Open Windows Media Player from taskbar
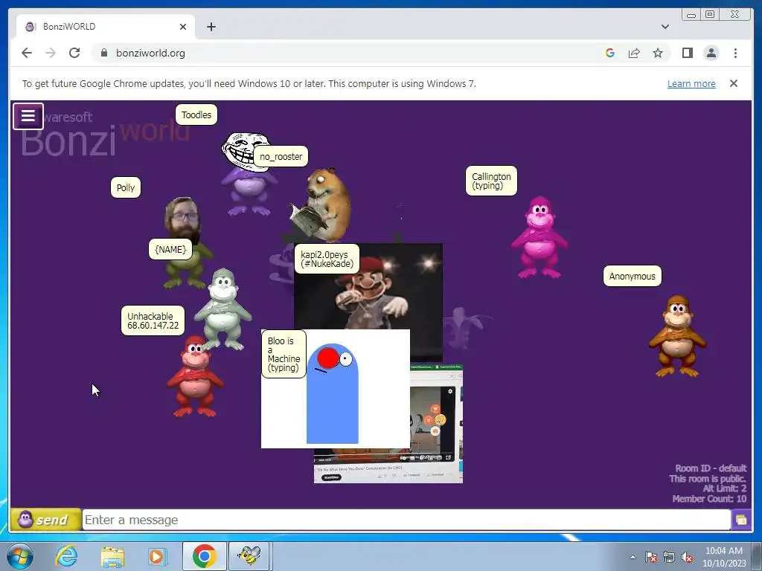This screenshot has height=571, width=762. (156, 556)
